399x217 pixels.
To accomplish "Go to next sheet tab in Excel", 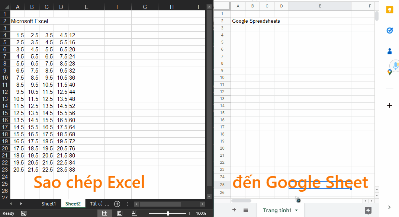I will [x=21, y=204].
